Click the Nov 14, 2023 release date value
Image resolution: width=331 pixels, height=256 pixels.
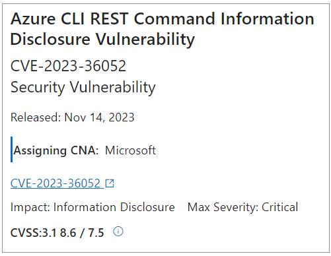[99, 117]
